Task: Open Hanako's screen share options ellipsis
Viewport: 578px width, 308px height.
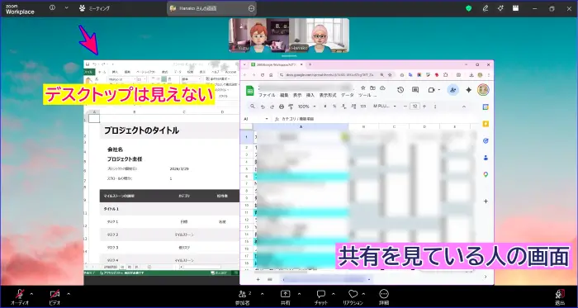Action: tap(252, 8)
